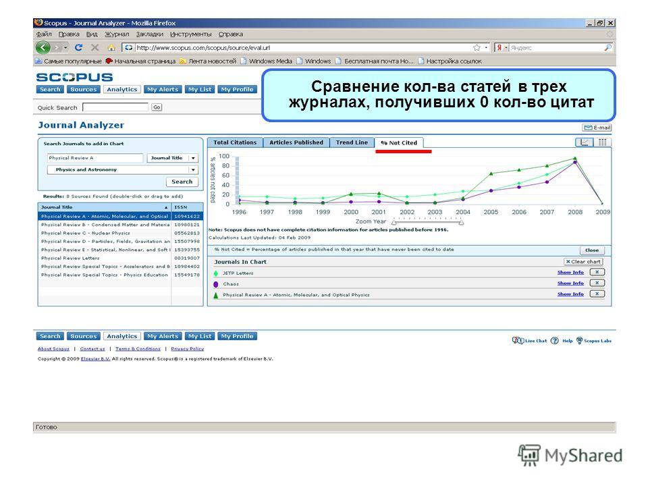Click Show Info for JETP Letters
The width and height of the screenshot is (648, 486).
point(570,272)
